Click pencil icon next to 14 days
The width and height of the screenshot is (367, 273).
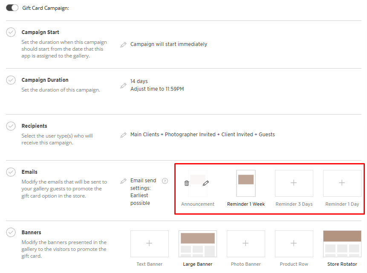coord(123,86)
